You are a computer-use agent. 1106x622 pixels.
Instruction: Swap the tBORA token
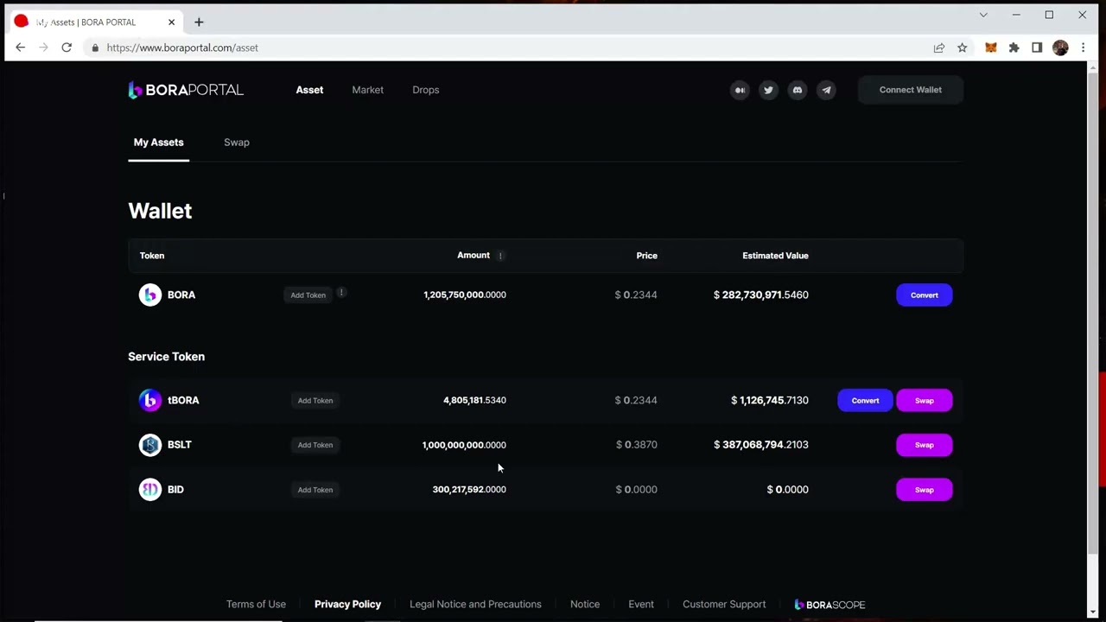[924, 401]
